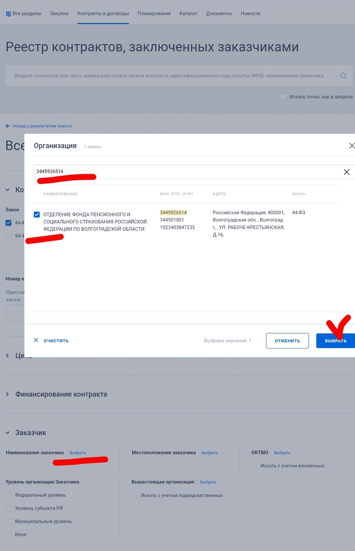Expand the Финансирование контракта section
Viewport: 355px width, 551px height.
pyautogui.click(x=7, y=395)
